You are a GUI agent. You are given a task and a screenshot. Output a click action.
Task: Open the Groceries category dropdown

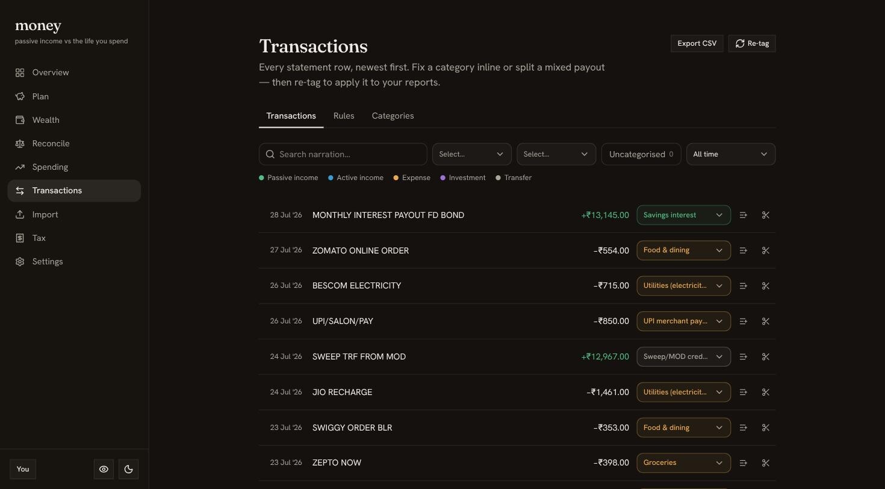coord(684,463)
